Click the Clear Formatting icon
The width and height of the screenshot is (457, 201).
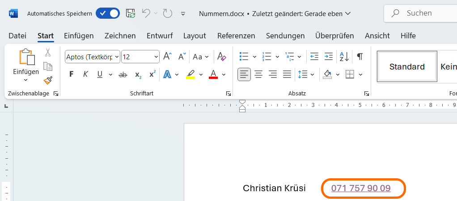(221, 57)
